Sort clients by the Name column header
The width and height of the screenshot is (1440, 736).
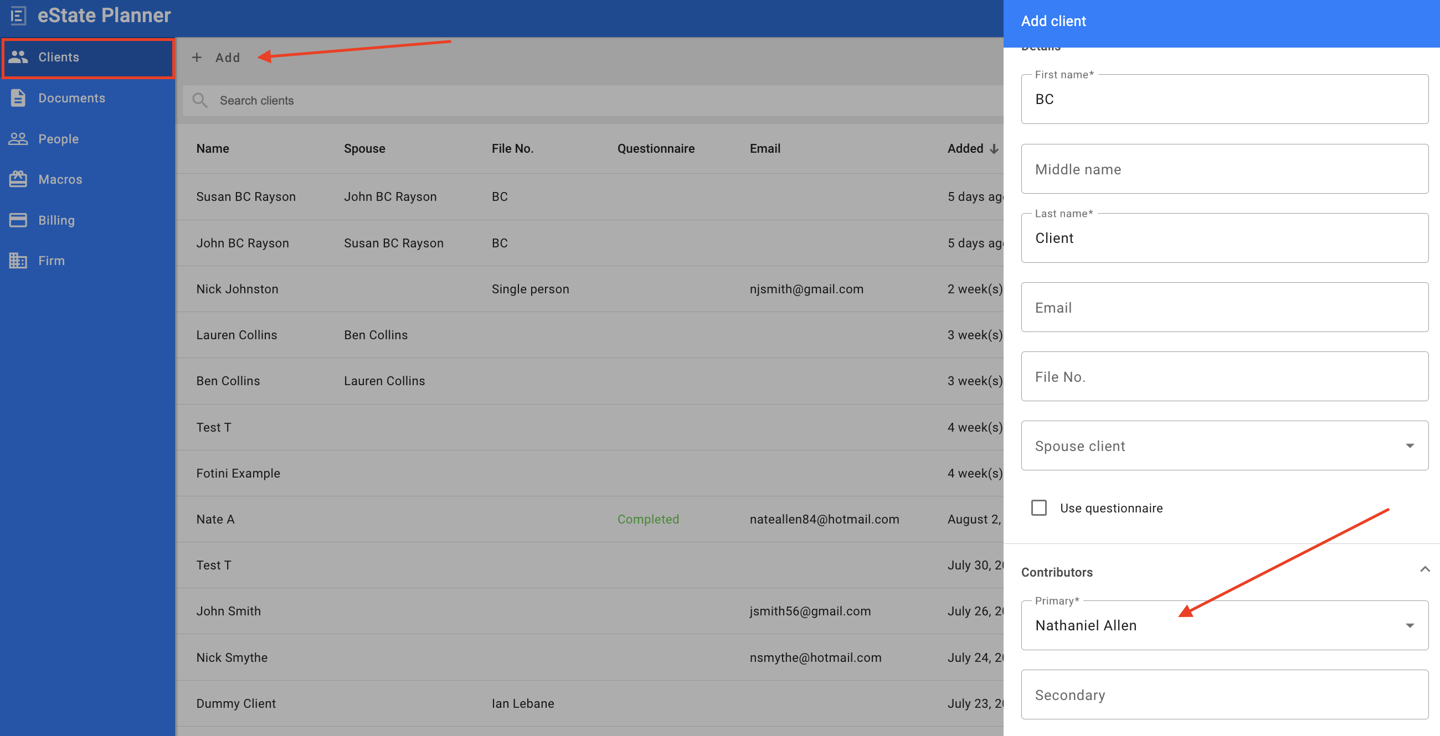click(213, 148)
